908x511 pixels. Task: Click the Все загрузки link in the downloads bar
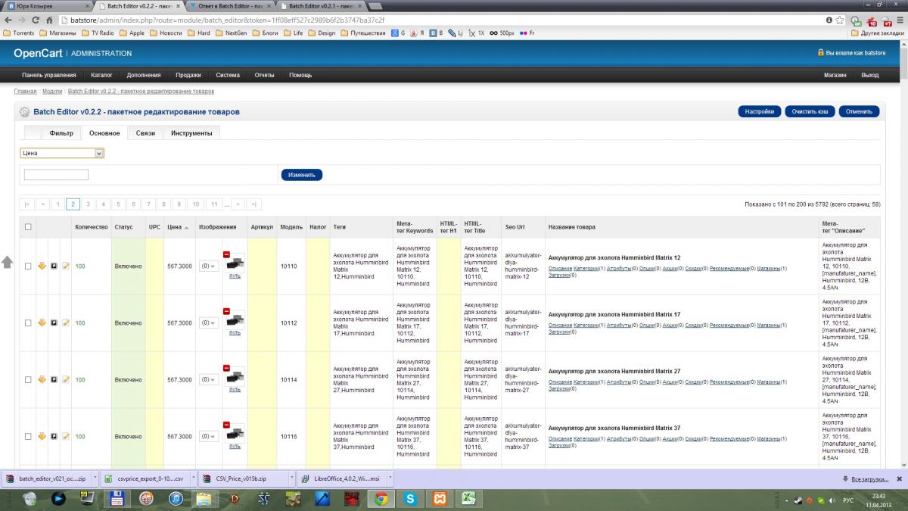coord(872,478)
